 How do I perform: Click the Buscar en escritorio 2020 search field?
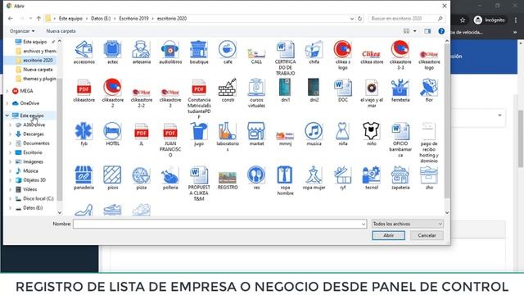pyautogui.click(x=407, y=18)
